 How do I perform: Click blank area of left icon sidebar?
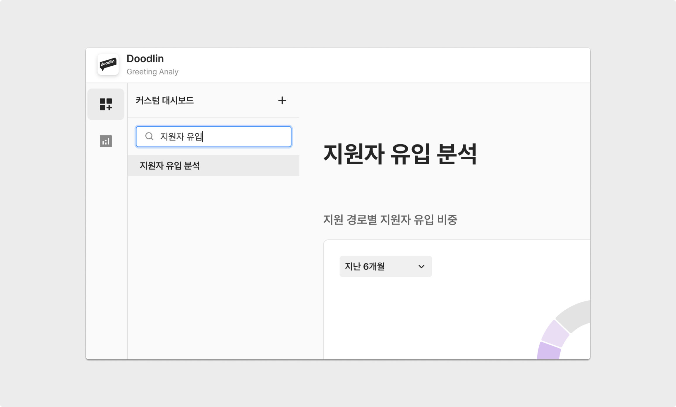(107, 249)
